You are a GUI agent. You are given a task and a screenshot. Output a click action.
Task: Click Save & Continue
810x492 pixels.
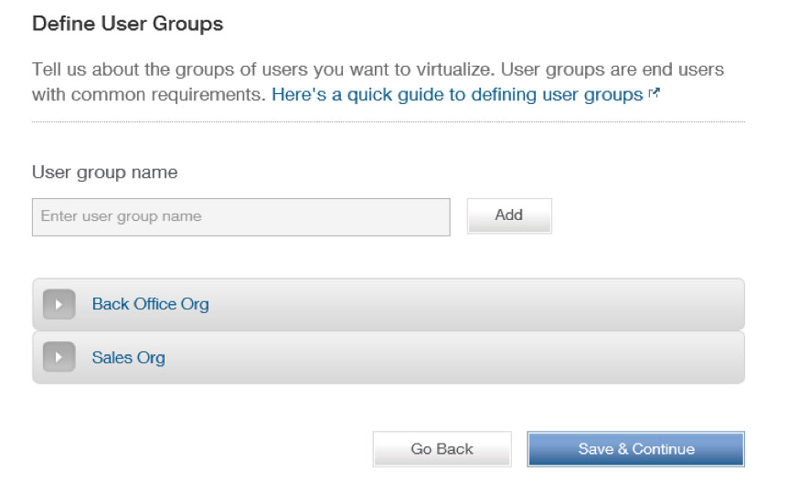coord(636,449)
